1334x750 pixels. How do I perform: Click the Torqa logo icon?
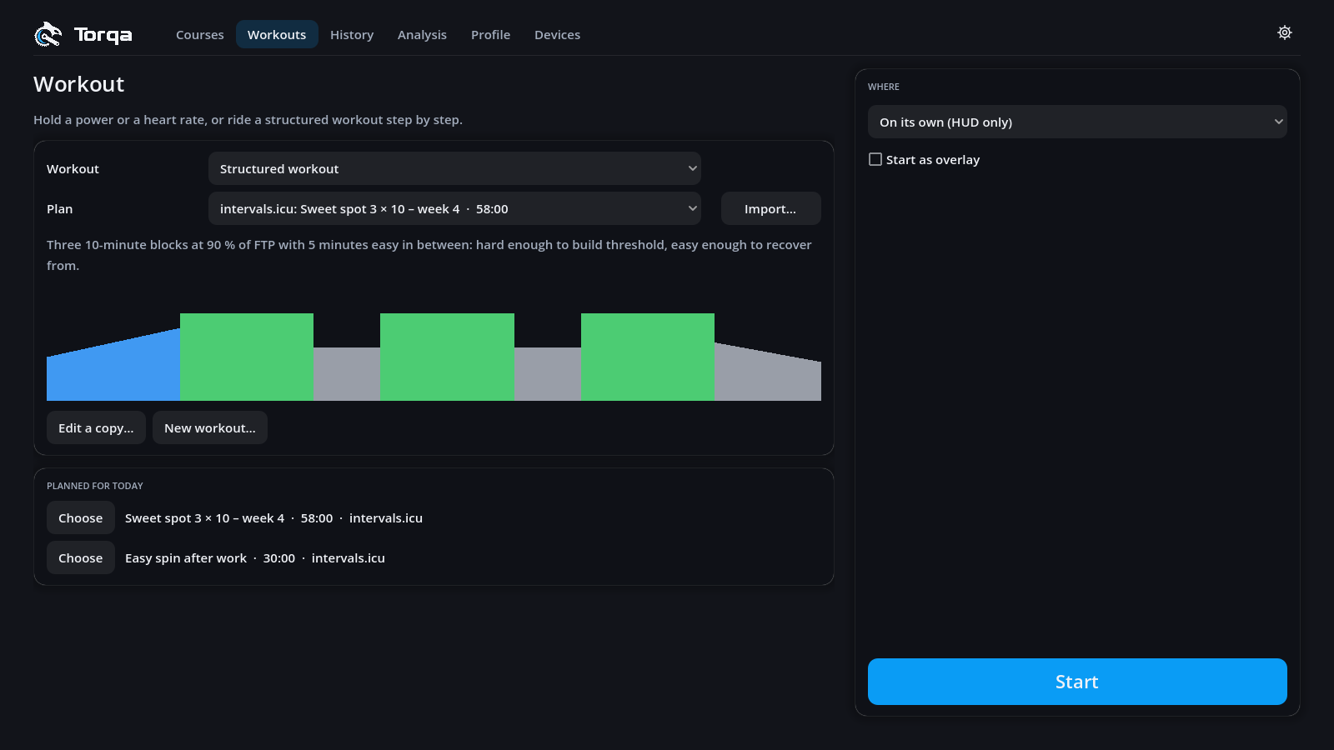48,34
